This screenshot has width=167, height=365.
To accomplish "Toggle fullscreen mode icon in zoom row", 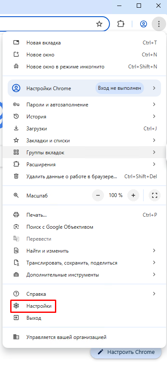I will (155, 195).
